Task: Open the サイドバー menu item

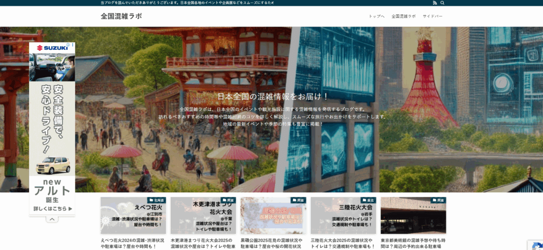Action: [x=432, y=16]
